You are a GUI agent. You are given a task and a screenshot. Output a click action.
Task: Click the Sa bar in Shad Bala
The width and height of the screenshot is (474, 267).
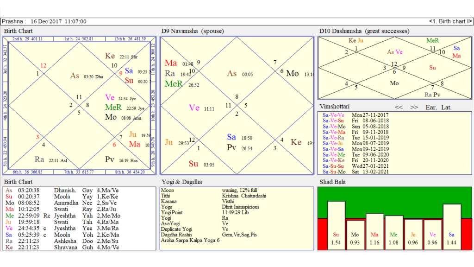pyautogui.click(x=452, y=227)
